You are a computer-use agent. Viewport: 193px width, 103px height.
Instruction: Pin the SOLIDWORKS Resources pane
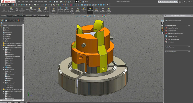192,16
